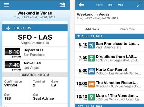Open the Map tab
The height and width of the screenshot is (107, 144).
(121, 5)
